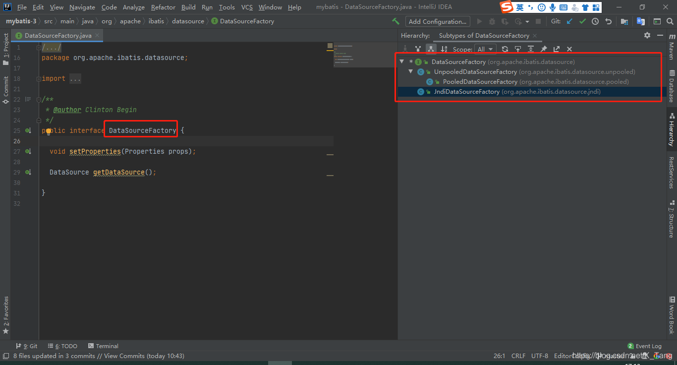The height and width of the screenshot is (365, 677).
Task: Close the DataSourceFactory.java editor tab
Action: (98, 35)
